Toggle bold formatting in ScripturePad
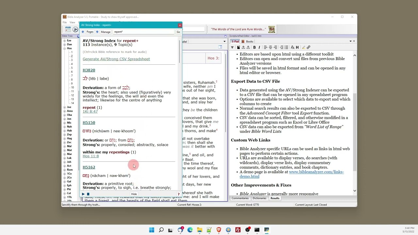The height and width of the screenshot is (235, 418). 254,47
